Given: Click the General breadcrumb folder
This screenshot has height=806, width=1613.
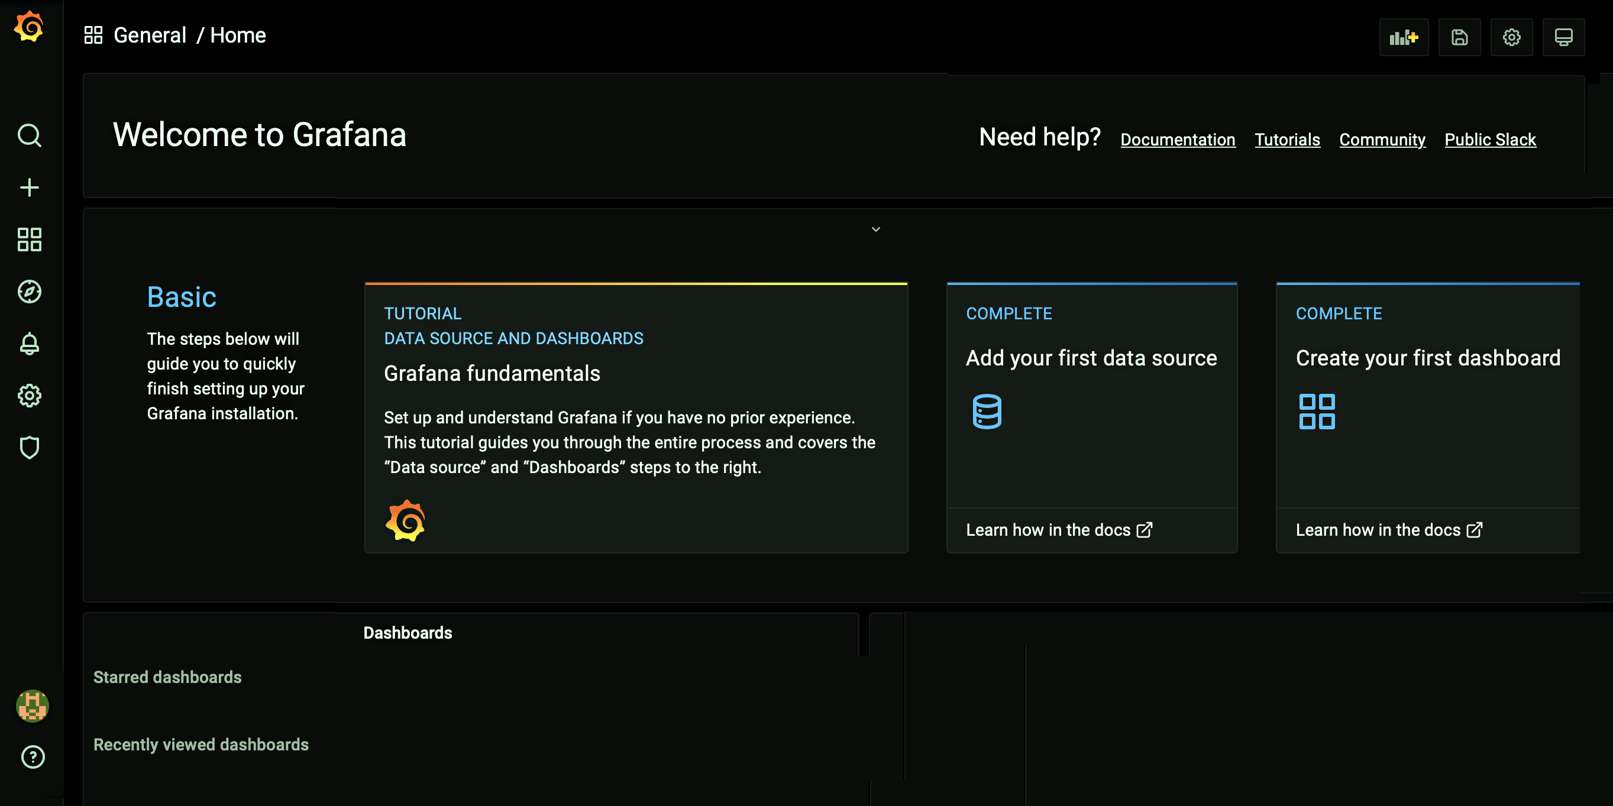Looking at the screenshot, I should (x=150, y=35).
